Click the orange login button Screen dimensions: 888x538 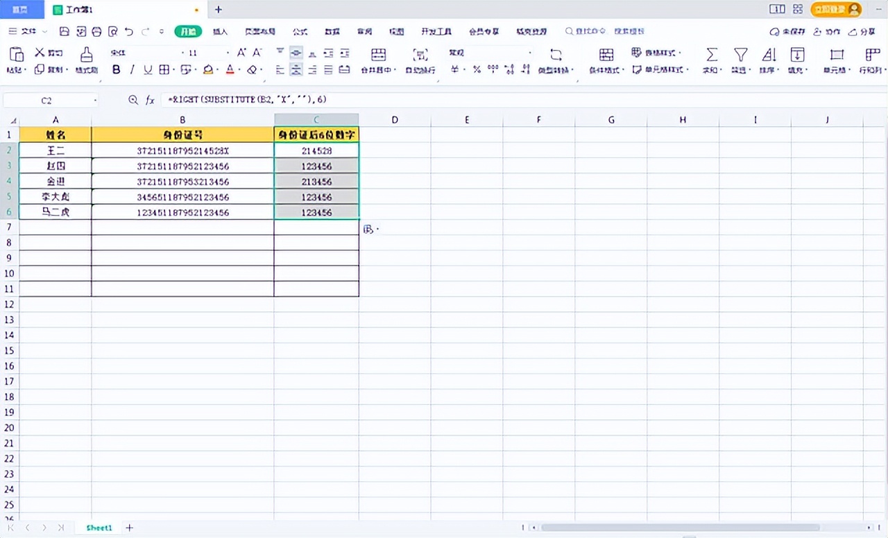coord(835,9)
